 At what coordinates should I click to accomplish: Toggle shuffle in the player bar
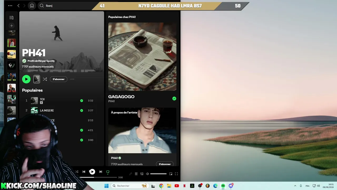(x=77, y=172)
